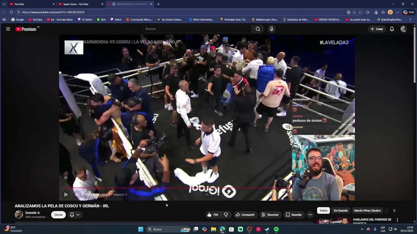This screenshot has width=417, height=234.
Task: Join the channel with Unirse
Action: click(x=58, y=215)
